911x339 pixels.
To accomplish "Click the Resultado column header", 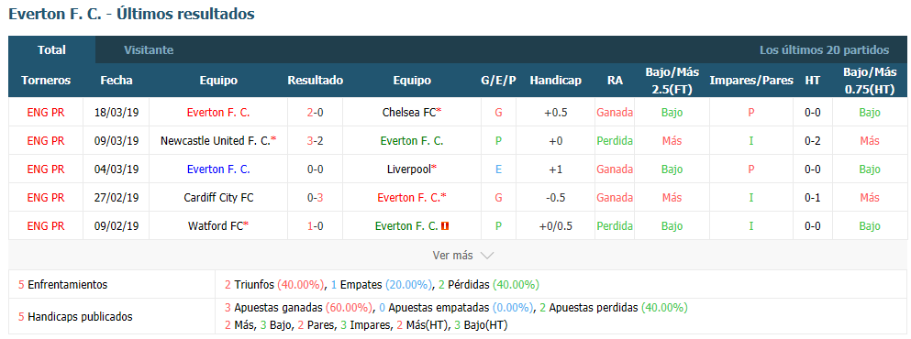I will pos(315,81).
